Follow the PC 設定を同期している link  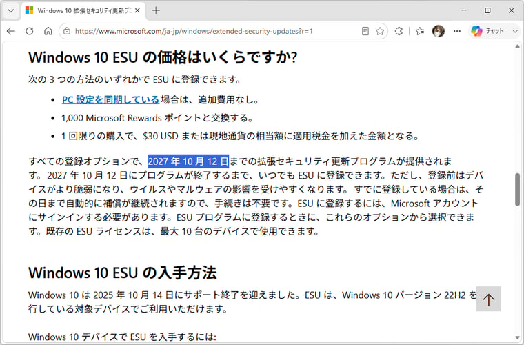point(110,99)
